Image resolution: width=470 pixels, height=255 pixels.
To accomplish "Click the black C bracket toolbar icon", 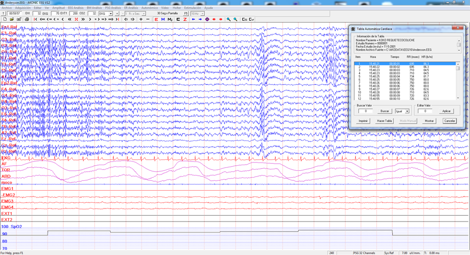I will (178, 19).
